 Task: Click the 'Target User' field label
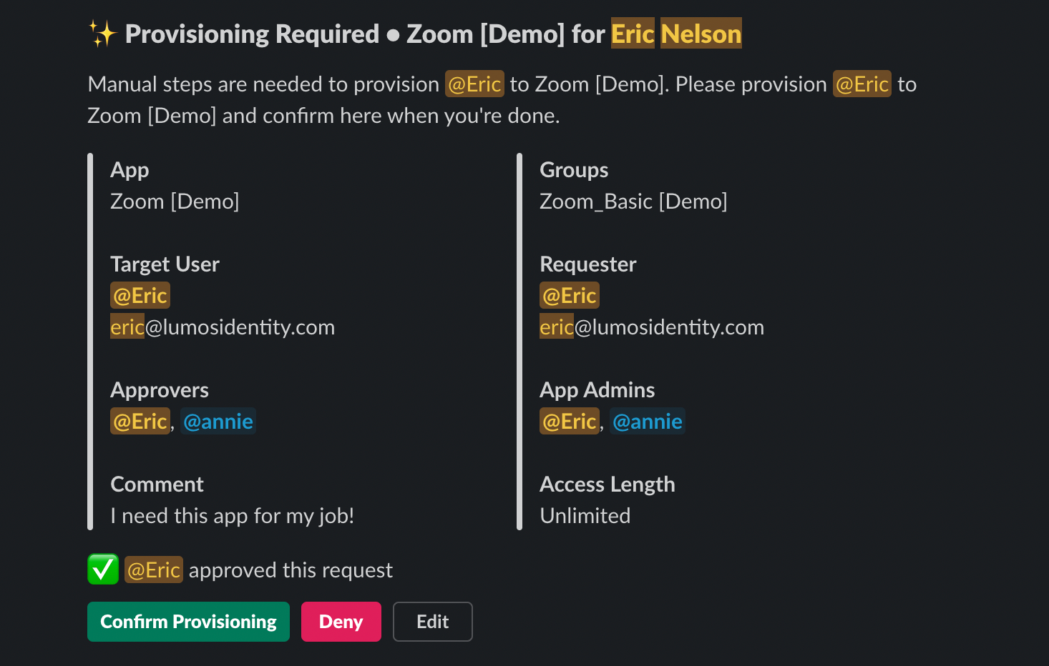pyautogui.click(x=165, y=264)
